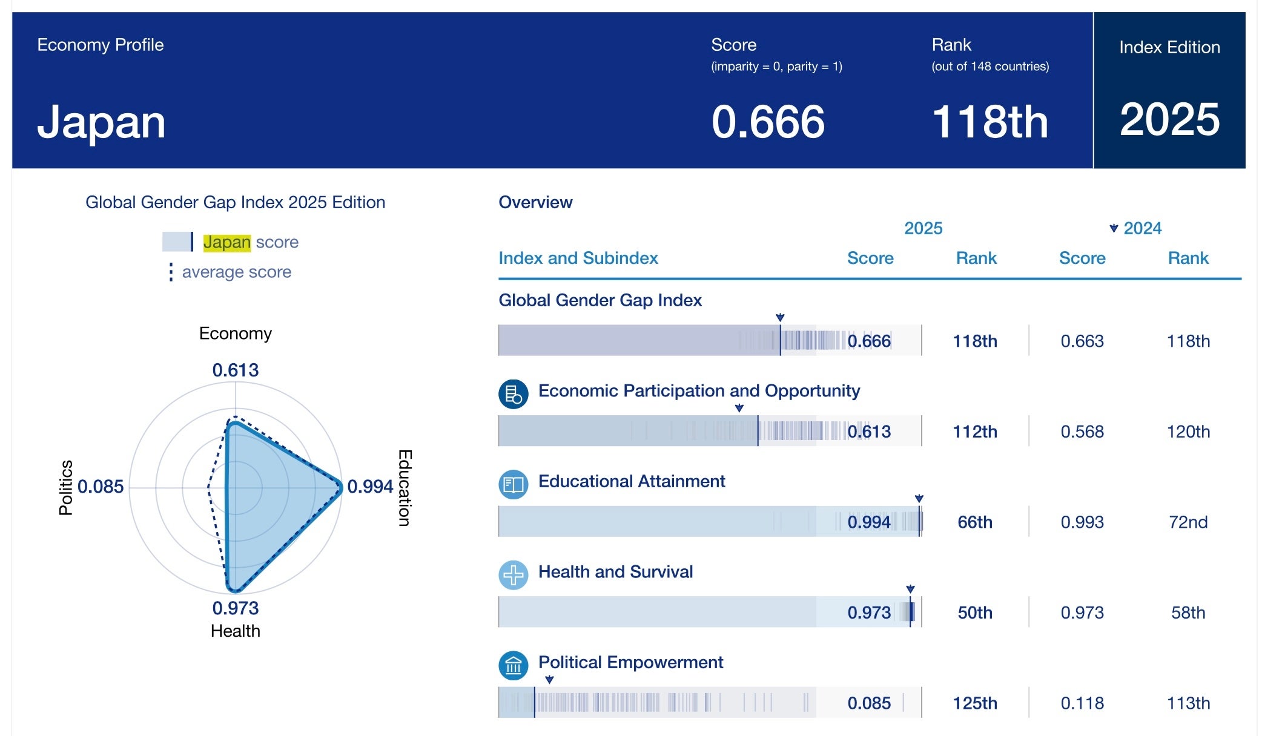Click the 'Health' axis label on radar chart
1262x736 pixels.
pyautogui.click(x=236, y=631)
